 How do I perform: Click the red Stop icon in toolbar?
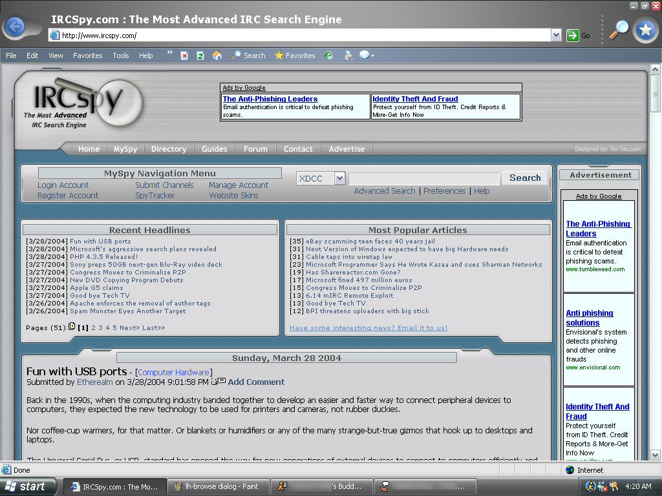click(184, 56)
